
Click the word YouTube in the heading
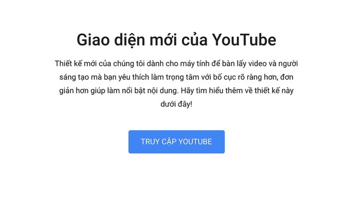pyautogui.click(x=244, y=40)
